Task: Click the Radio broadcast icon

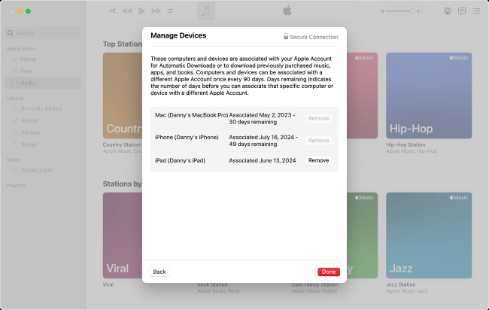Action: [14, 83]
